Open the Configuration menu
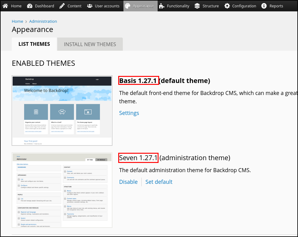Screen dimensions: 298x237 pos(244,6)
